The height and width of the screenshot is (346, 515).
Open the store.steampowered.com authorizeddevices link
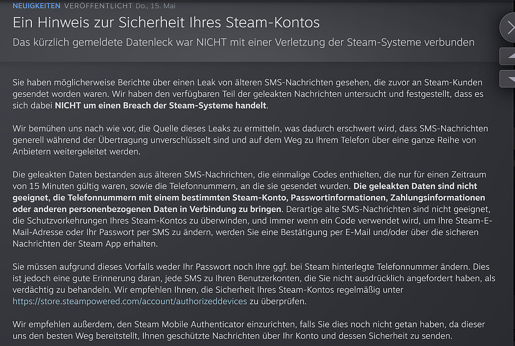[x=130, y=301]
